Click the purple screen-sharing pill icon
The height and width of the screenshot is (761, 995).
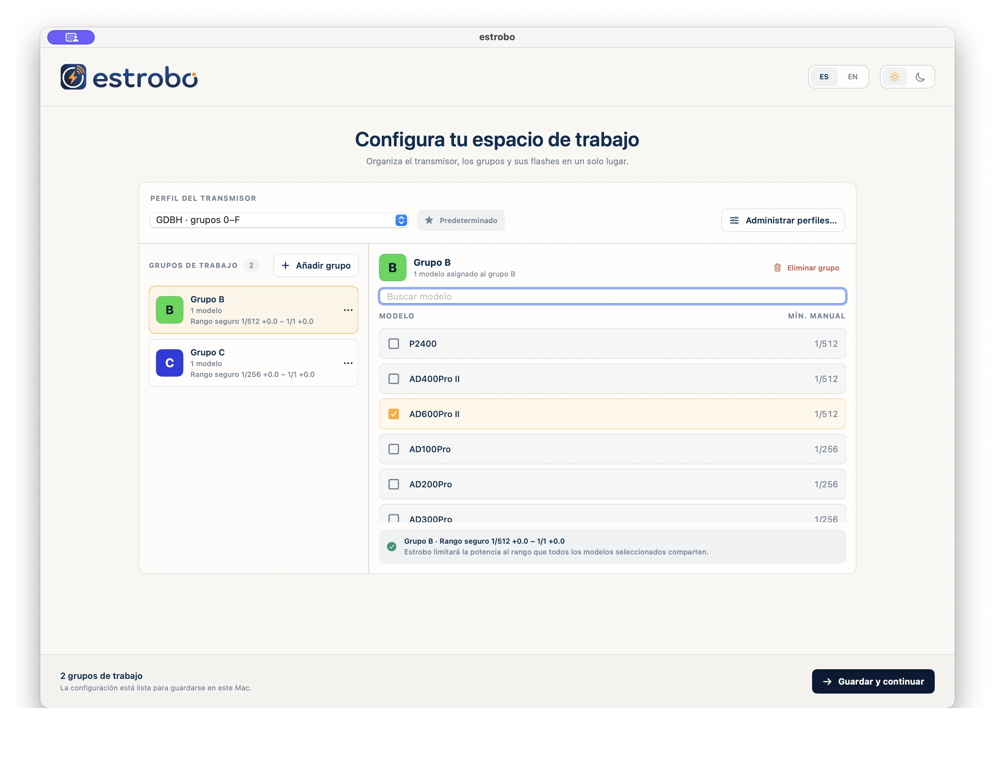[x=71, y=37]
